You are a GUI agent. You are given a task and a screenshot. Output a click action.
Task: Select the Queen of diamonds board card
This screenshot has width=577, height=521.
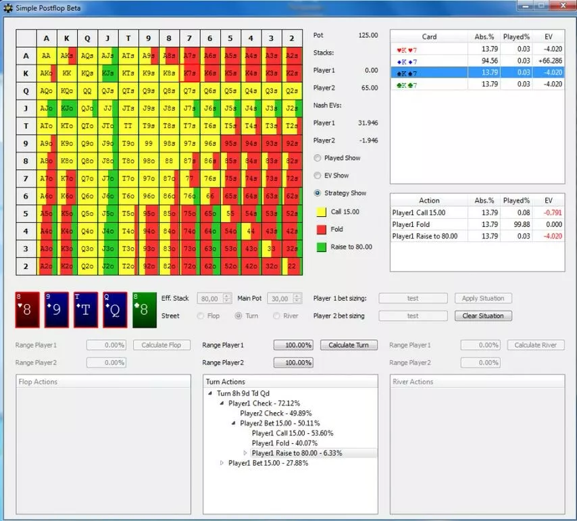tap(115, 310)
